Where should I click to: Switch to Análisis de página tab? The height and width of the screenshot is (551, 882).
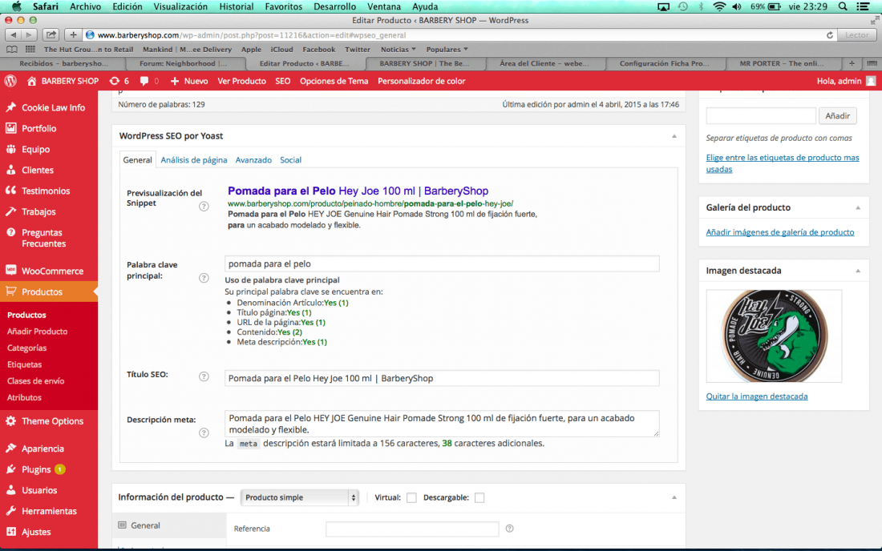tap(194, 160)
